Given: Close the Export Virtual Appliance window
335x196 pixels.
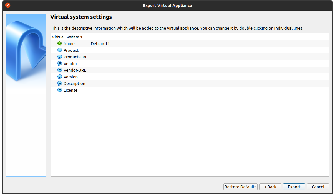Looking at the screenshot, I should point(8,5).
